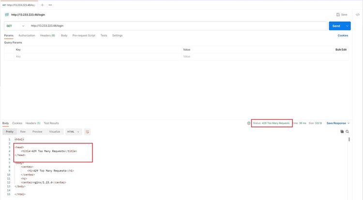Open the request Body tab
Viewport: 363px width, 200px height.
coord(64,35)
